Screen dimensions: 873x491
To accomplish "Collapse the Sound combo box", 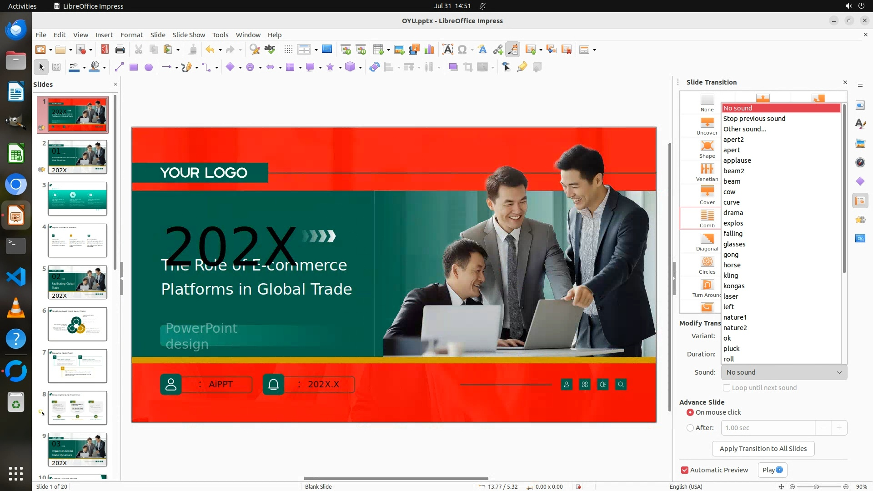I will click(839, 372).
